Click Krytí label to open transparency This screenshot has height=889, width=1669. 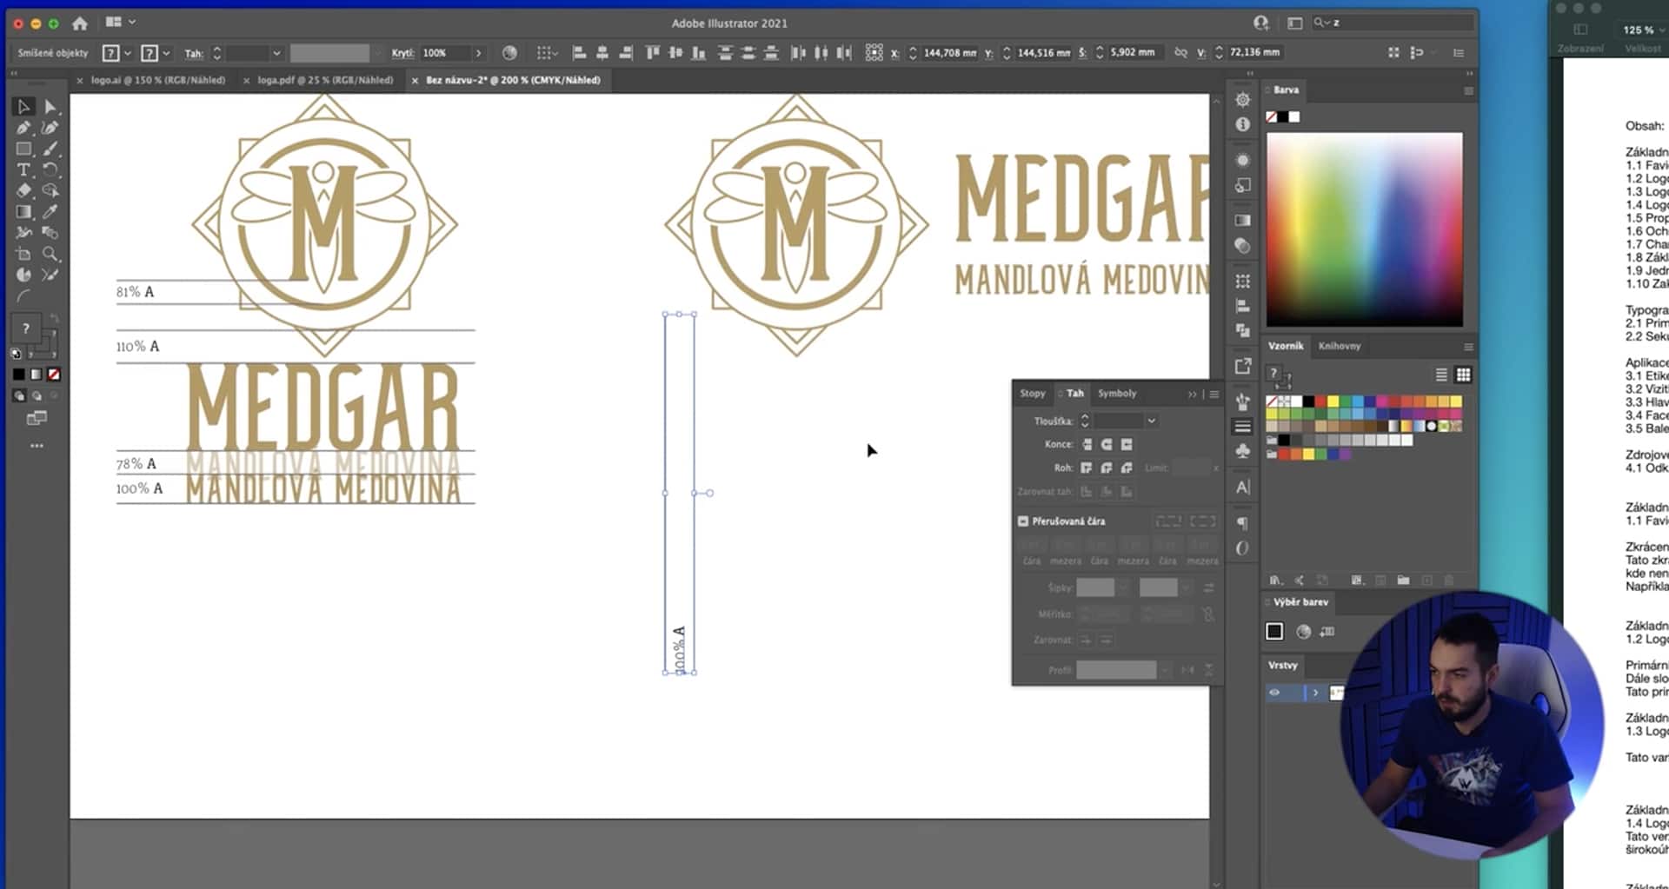pos(402,53)
